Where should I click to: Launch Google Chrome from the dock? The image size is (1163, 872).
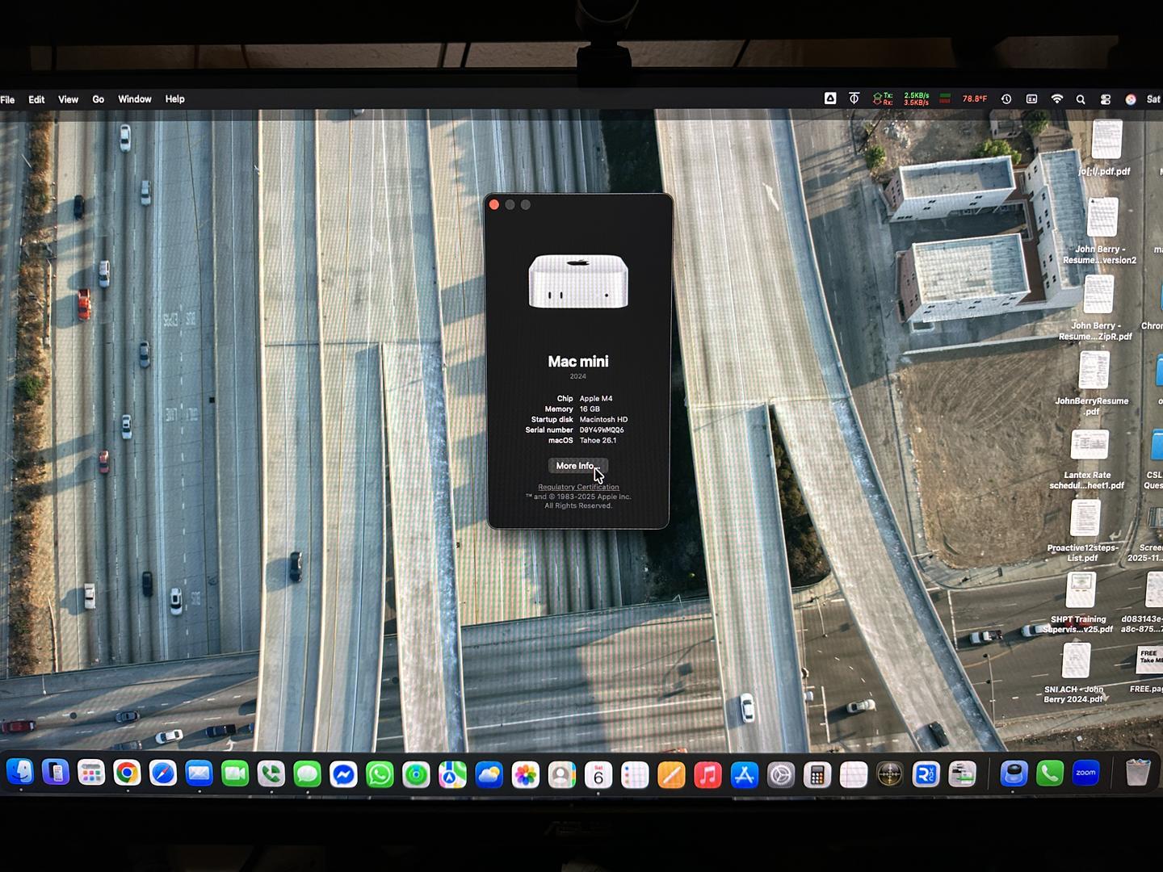pos(127,773)
